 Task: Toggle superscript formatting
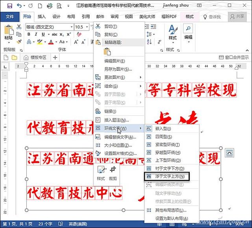[x=69, y=34]
